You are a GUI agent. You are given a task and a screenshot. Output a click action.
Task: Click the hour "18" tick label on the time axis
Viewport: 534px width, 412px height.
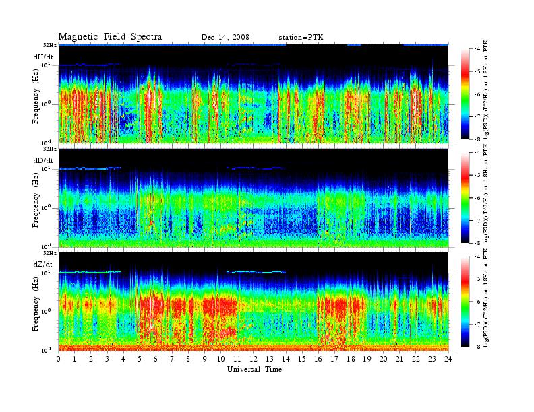(x=351, y=359)
